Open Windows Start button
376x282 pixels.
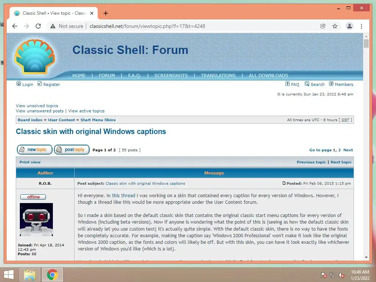pyautogui.click(x=9, y=275)
